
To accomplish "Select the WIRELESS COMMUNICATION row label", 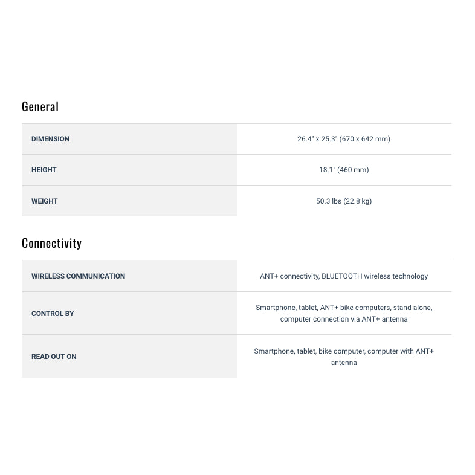I will point(78,276).
